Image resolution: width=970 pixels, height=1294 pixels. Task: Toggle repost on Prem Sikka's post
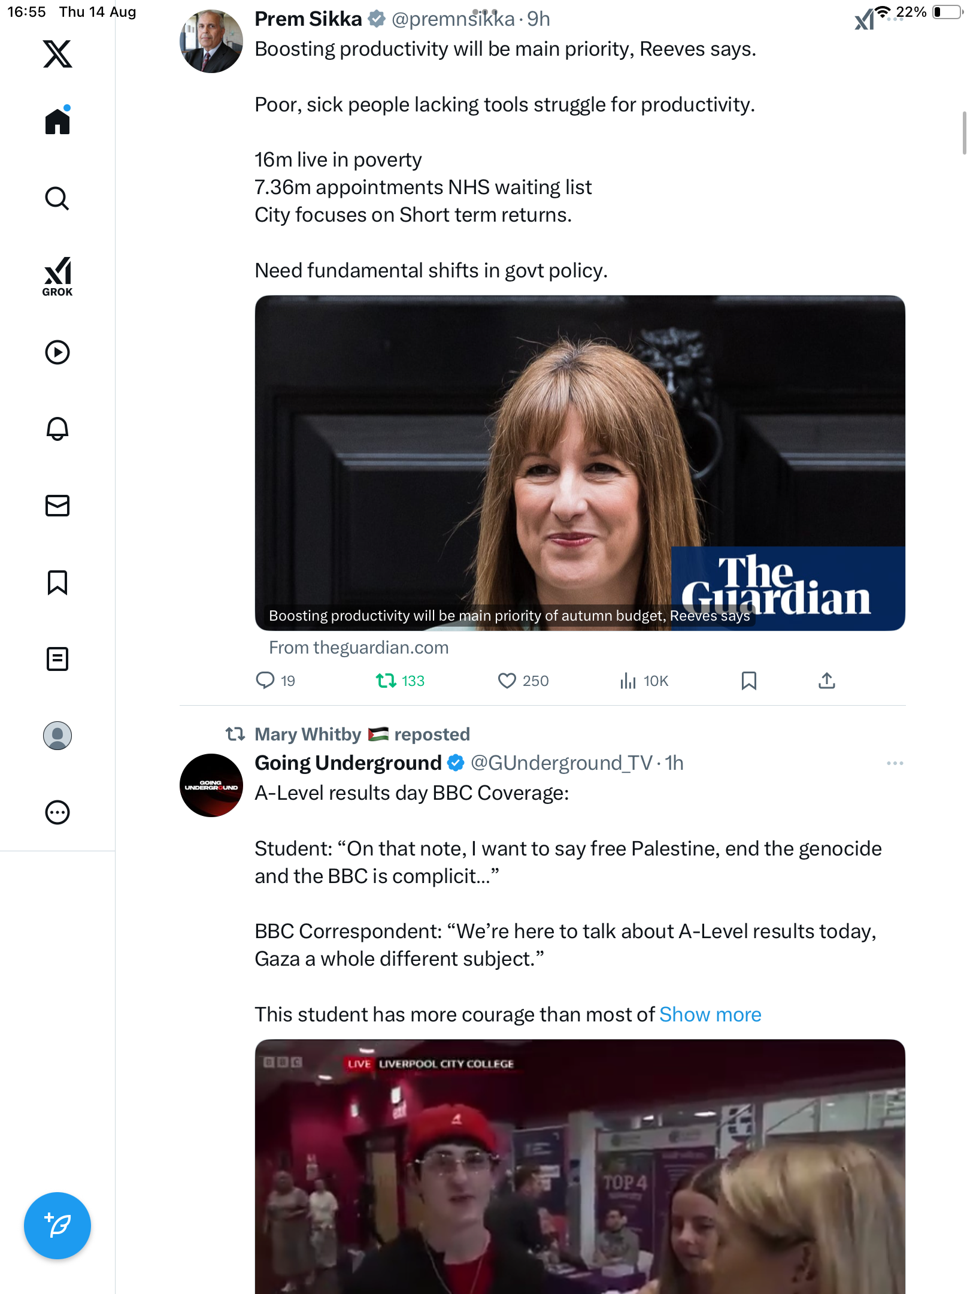tap(386, 681)
